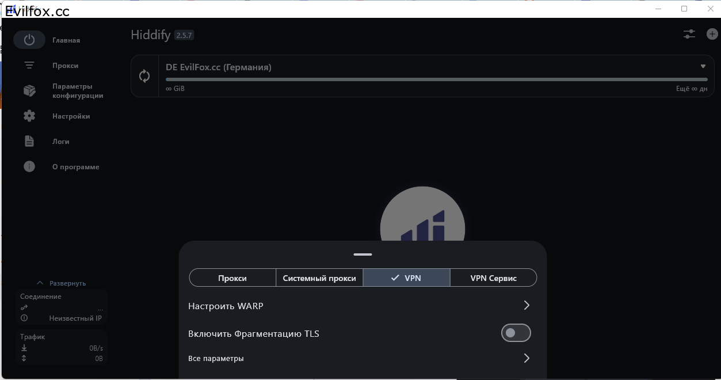
Task: Click the power icon next to Главная
Action: point(29,40)
